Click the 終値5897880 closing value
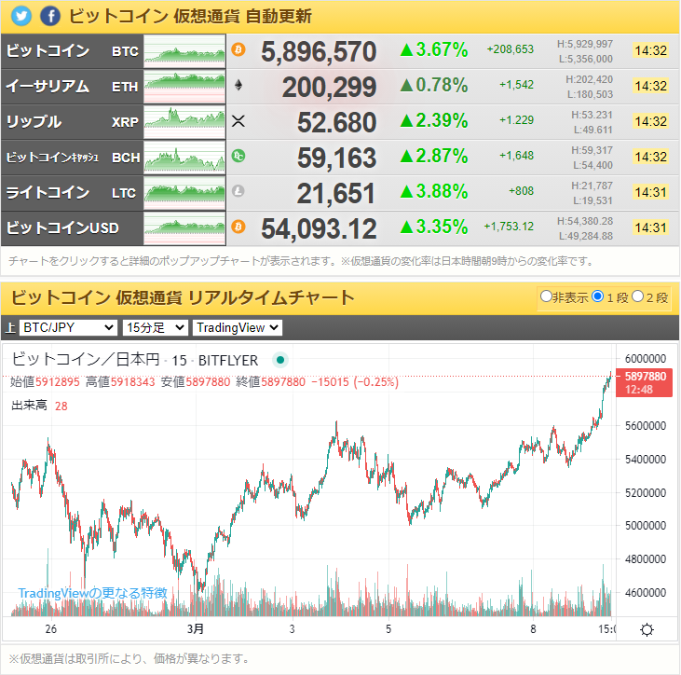681x675 pixels. click(x=270, y=382)
